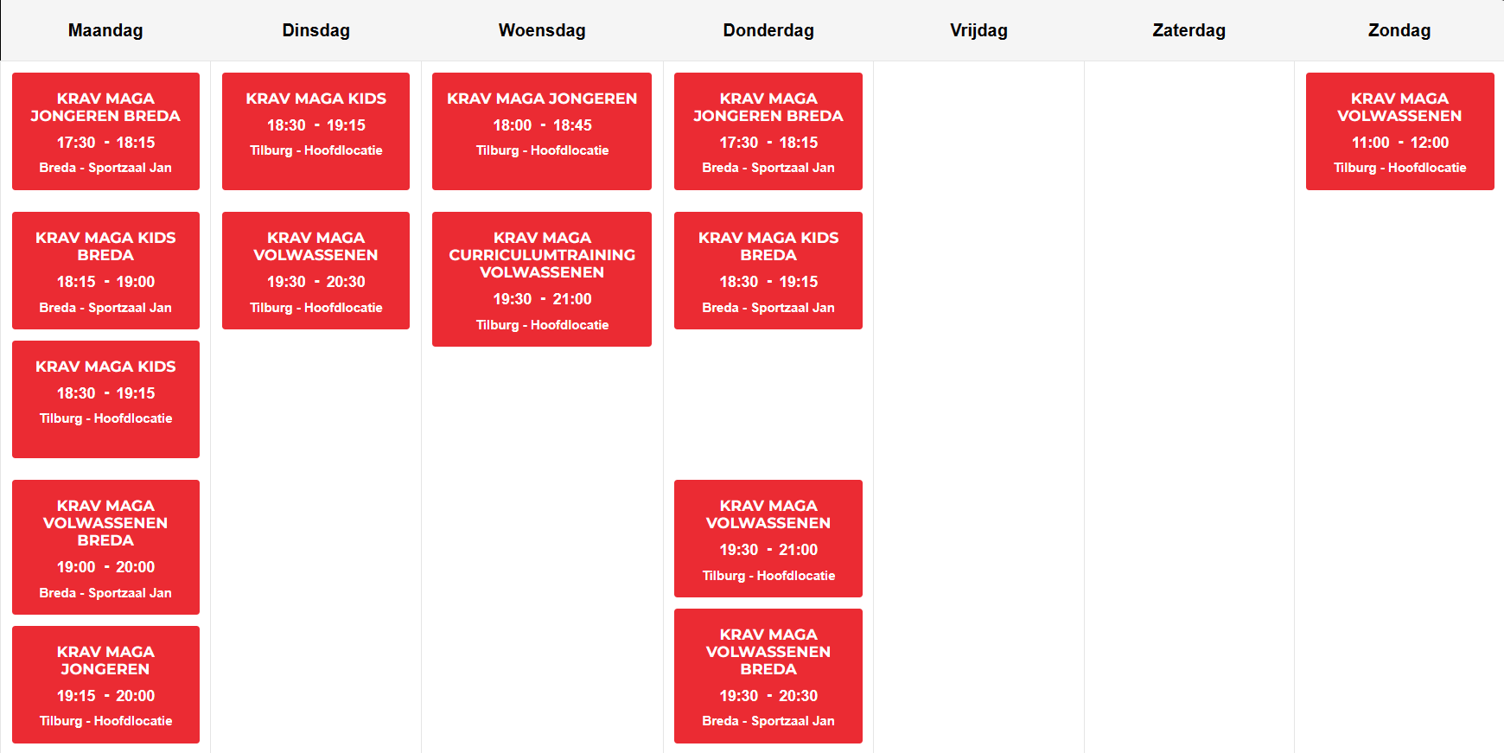Open Thursday's Krav Maga Jongeren Breda 17:30 class
The image size is (1504, 753).
pos(768,131)
